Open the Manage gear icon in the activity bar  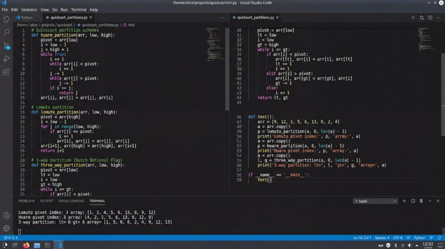6,228
